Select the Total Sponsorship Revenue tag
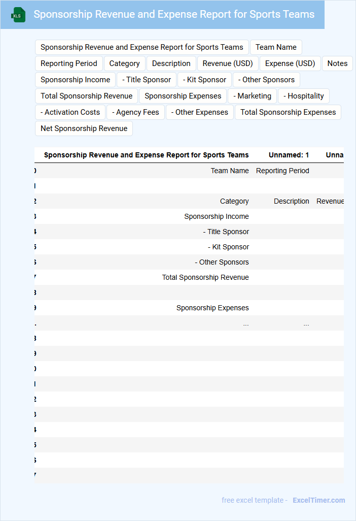Viewport: 356px width, 521px height. click(86, 96)
